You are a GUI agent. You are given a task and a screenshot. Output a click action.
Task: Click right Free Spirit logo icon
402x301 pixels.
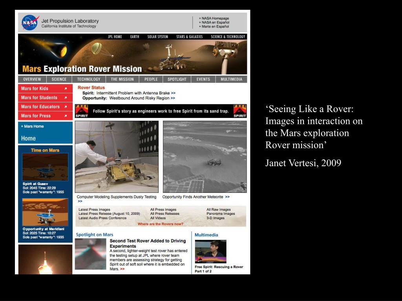point(240,111)
